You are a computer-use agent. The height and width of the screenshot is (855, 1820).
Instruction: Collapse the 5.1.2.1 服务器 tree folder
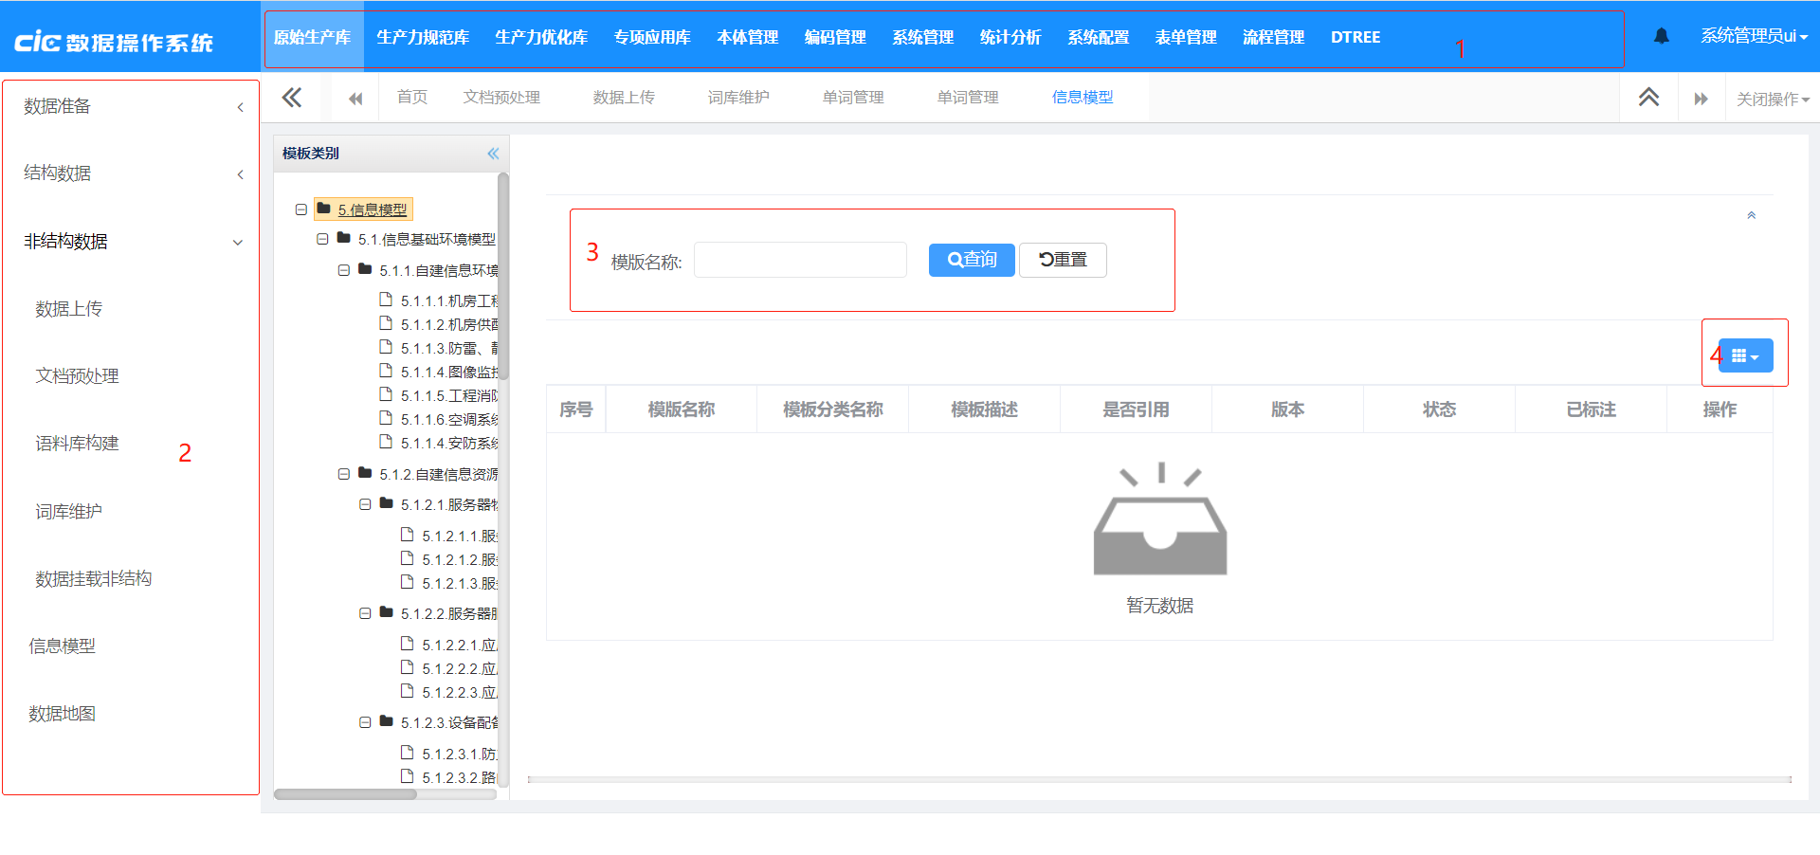coord(365,505)
